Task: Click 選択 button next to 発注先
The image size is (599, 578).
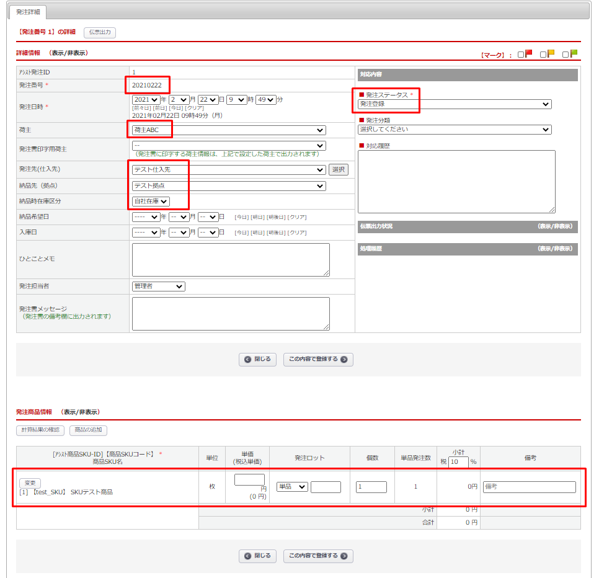Action: 339,170
